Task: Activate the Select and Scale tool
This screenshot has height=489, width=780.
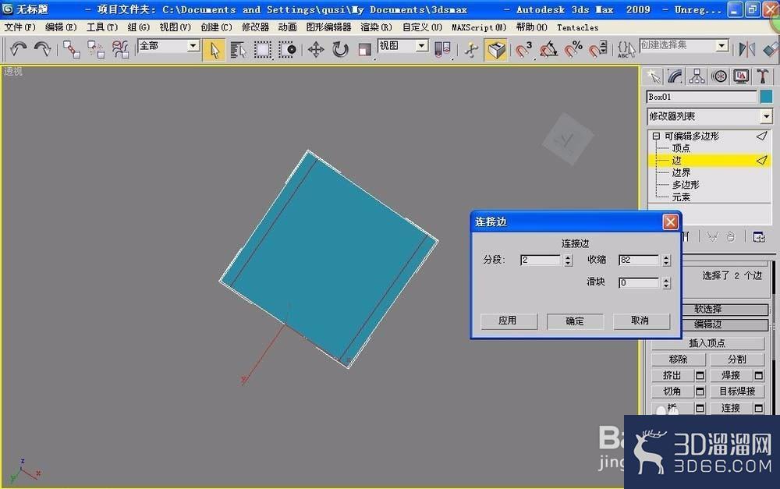Action: click(364, 49)
